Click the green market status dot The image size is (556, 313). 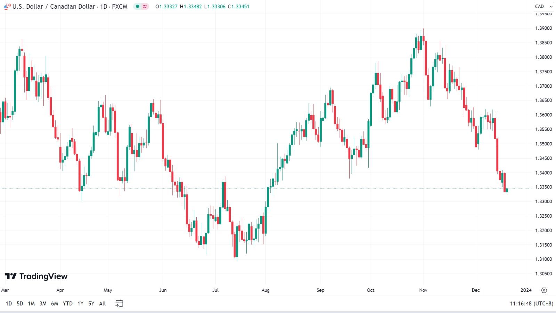[138, 7]
